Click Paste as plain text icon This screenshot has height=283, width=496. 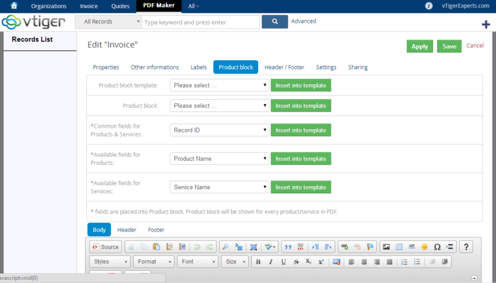169,247
